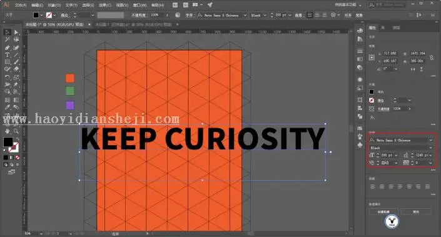The height and width of the screenshot is (237, 441).
Task: Set align right in Properties paragraph section
Action: 391,187
